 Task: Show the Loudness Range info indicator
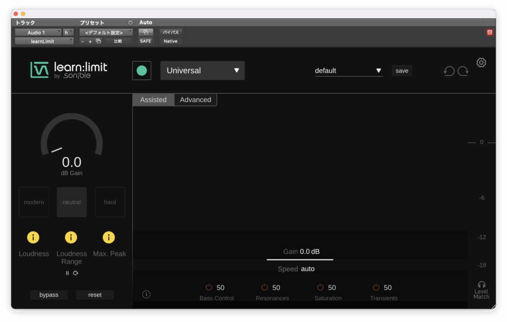(x=71, y=237)
